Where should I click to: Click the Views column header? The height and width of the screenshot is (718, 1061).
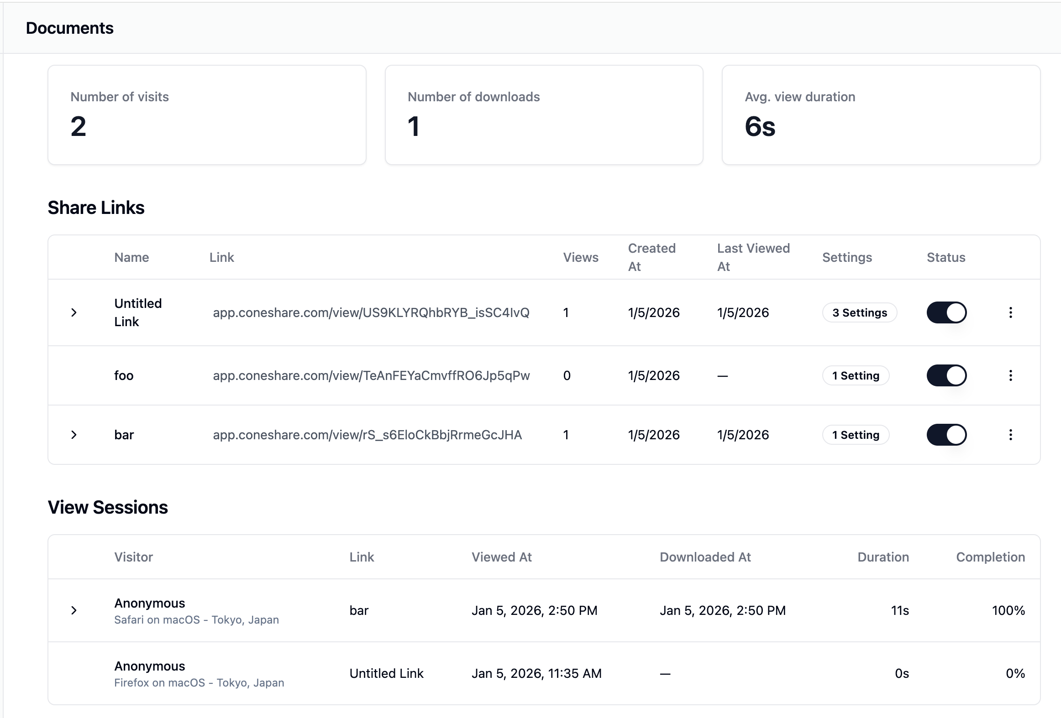[581, 257]
